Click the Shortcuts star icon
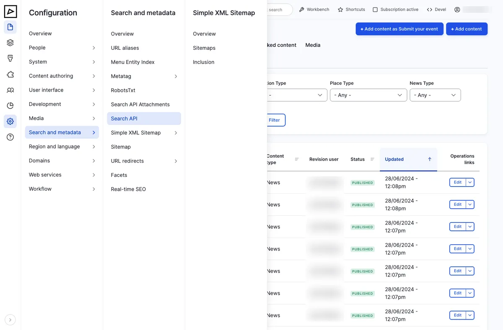The width and height of the screenshot is (503, 330). click(340, 10)
